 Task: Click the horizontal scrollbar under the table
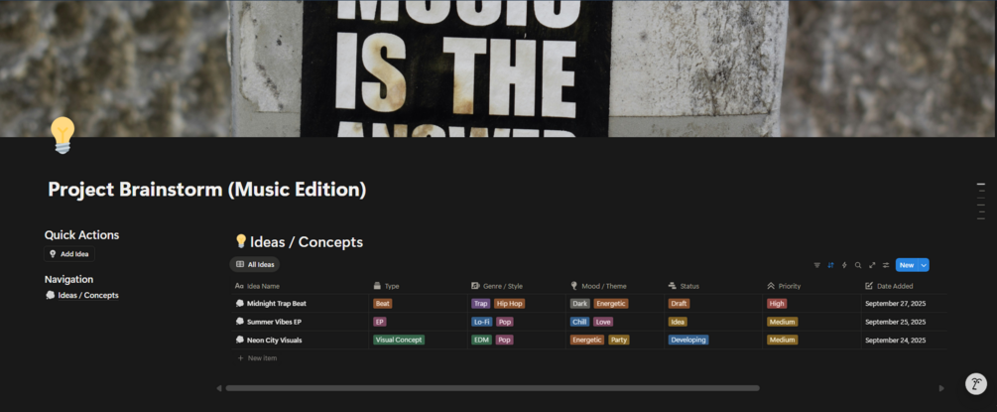pos(492,388)
